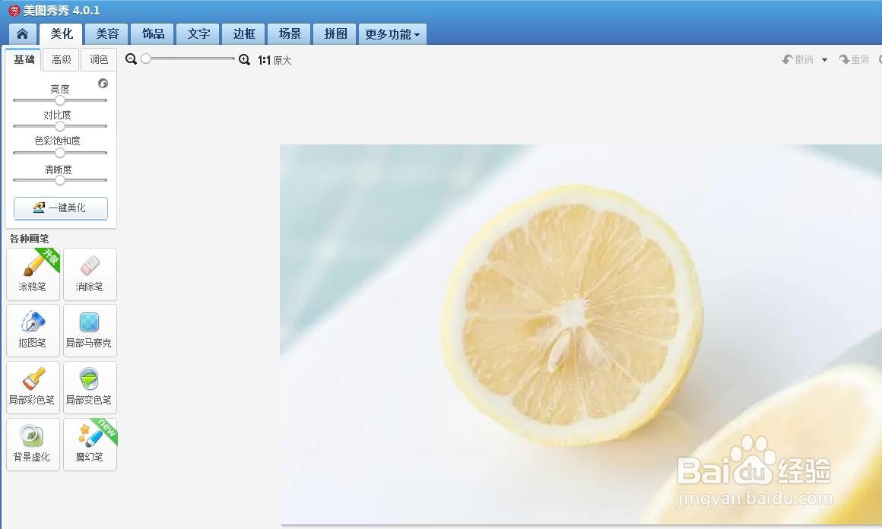Select the 涂鸦笔 graffiti brush tool
882x529 pixels.
click(33, 274)
